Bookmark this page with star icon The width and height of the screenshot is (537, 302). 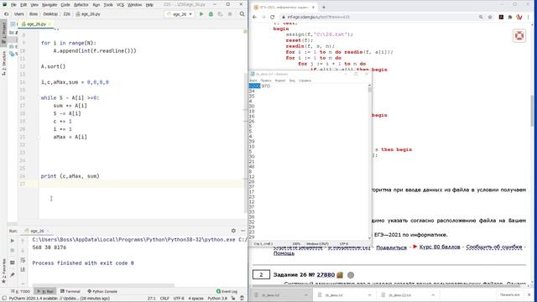[x=490, y=17]
